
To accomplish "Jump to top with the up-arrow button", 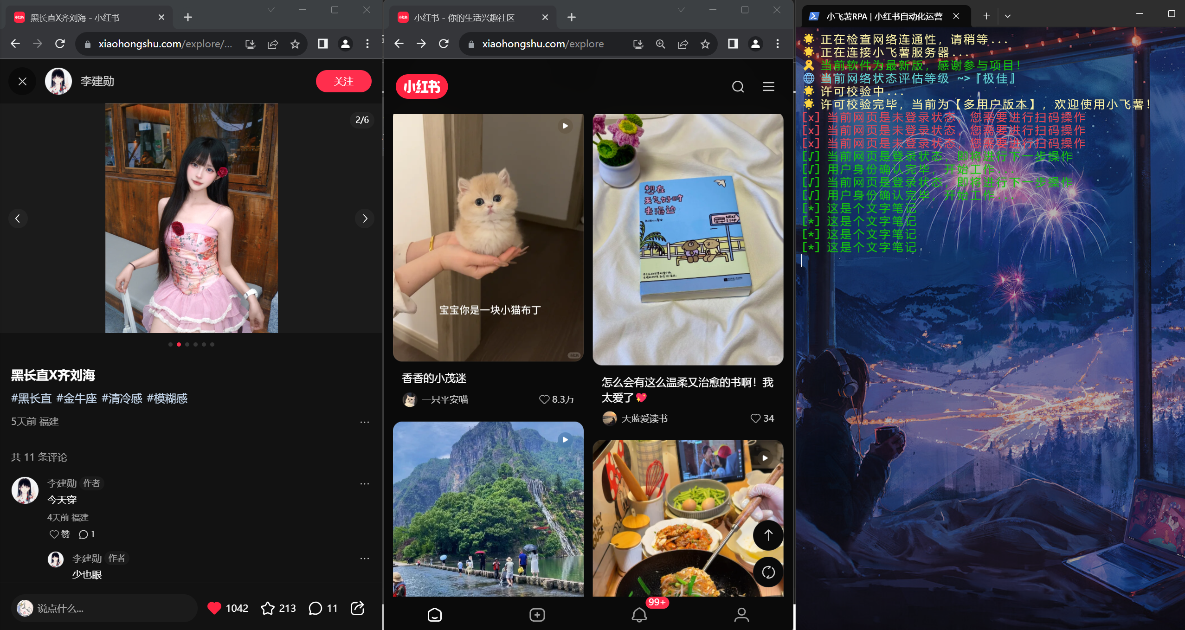I will [768, 535].
